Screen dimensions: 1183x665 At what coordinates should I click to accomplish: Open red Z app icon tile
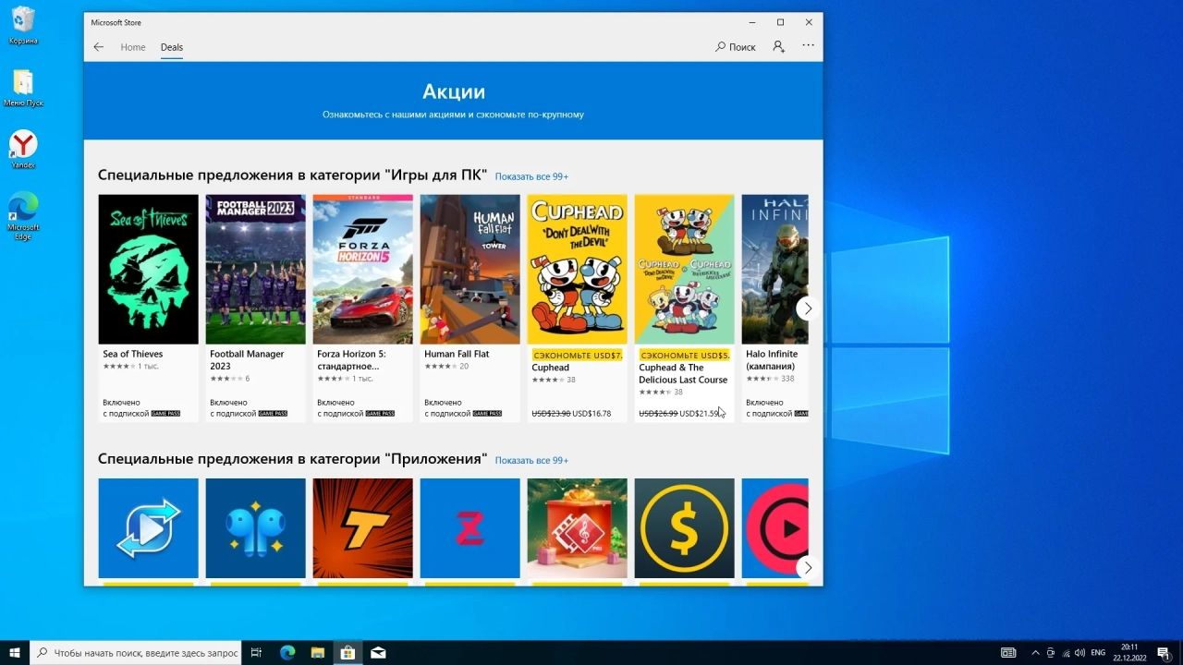pos(470,528)
